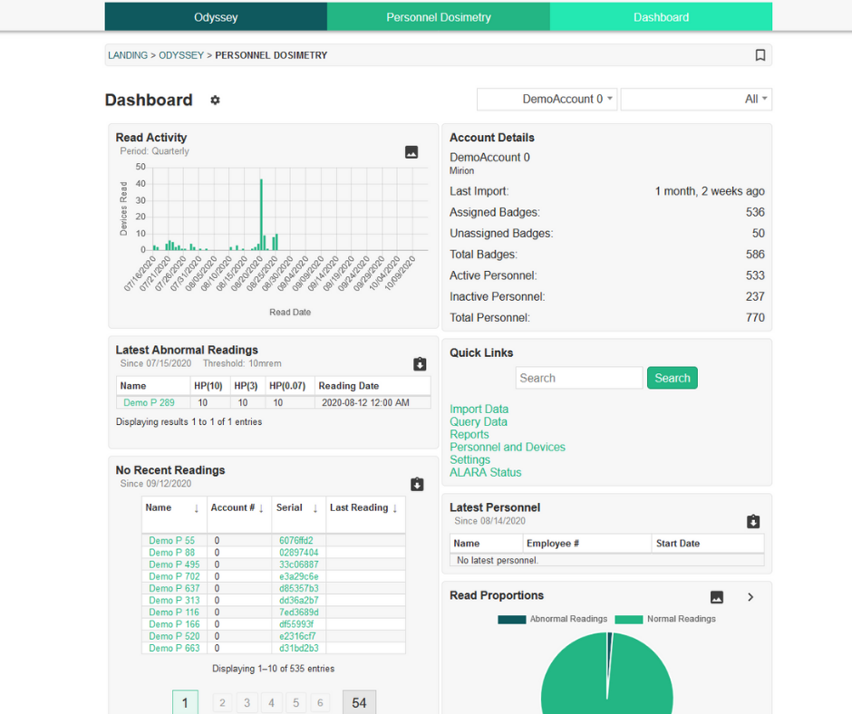Open personnel Demo P 520
Screen dimensions: 852x714
(174, 636)
